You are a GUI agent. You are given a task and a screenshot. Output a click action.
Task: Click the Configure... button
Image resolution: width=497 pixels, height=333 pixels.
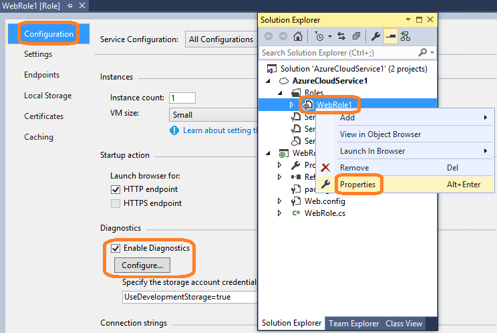point(142,265)
